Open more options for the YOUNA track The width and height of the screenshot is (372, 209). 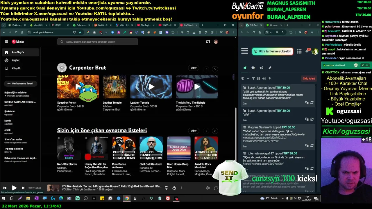(x=182, y=188)
